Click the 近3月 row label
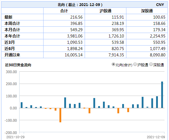 (x=10, y=42)
